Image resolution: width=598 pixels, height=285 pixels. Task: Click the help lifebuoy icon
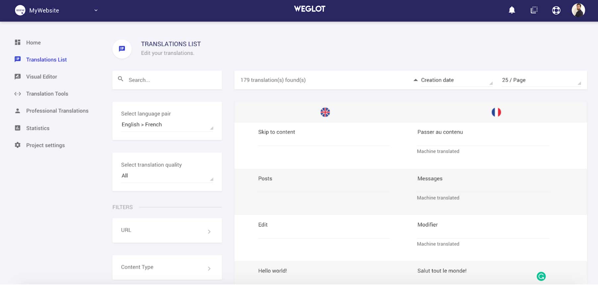click(556, 10)
